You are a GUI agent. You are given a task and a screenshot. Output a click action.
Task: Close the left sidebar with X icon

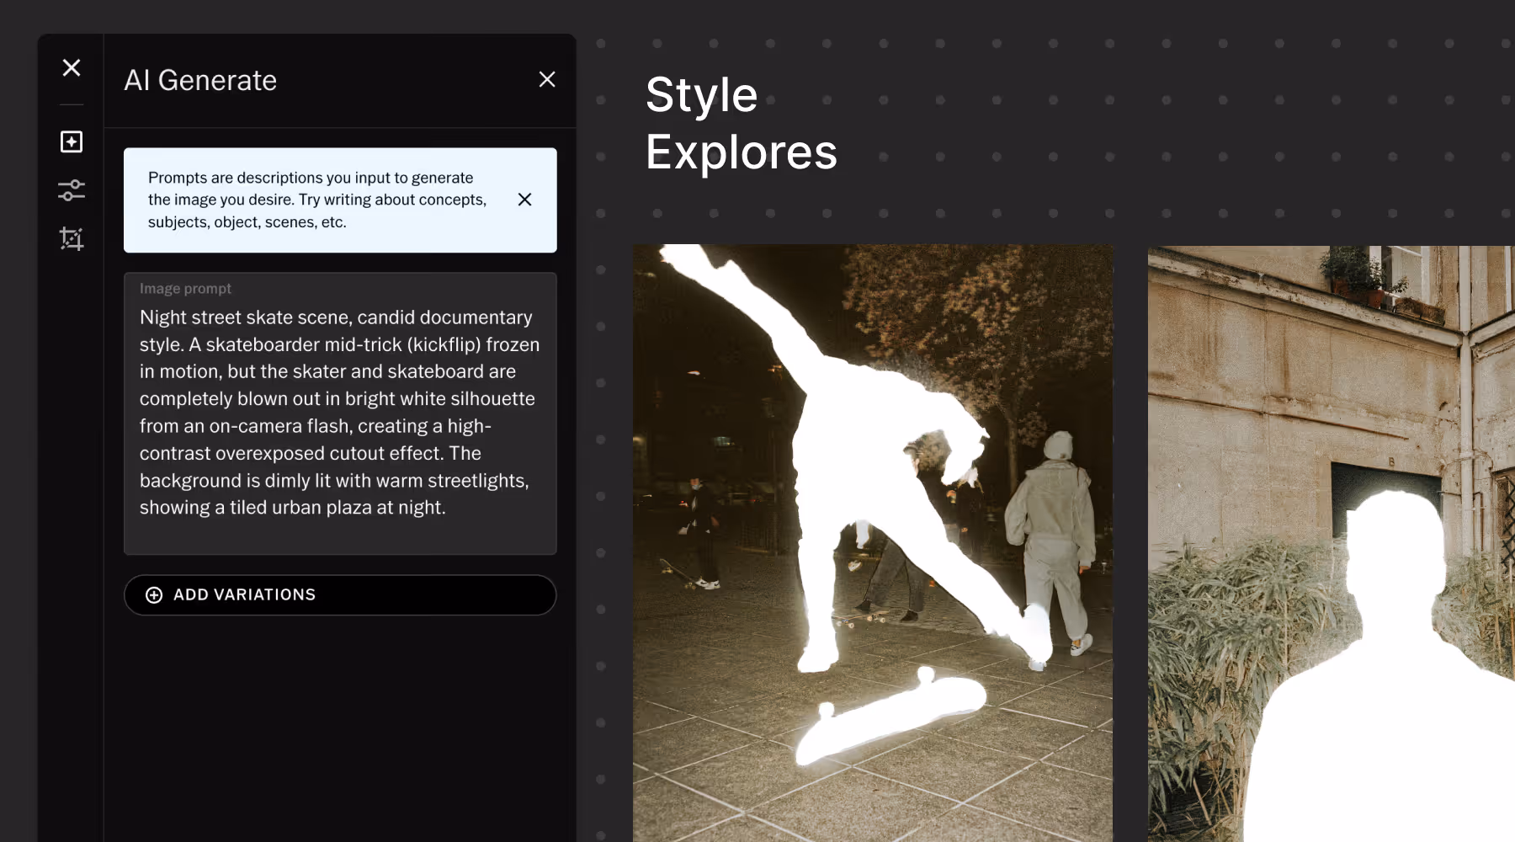(72, 67)
